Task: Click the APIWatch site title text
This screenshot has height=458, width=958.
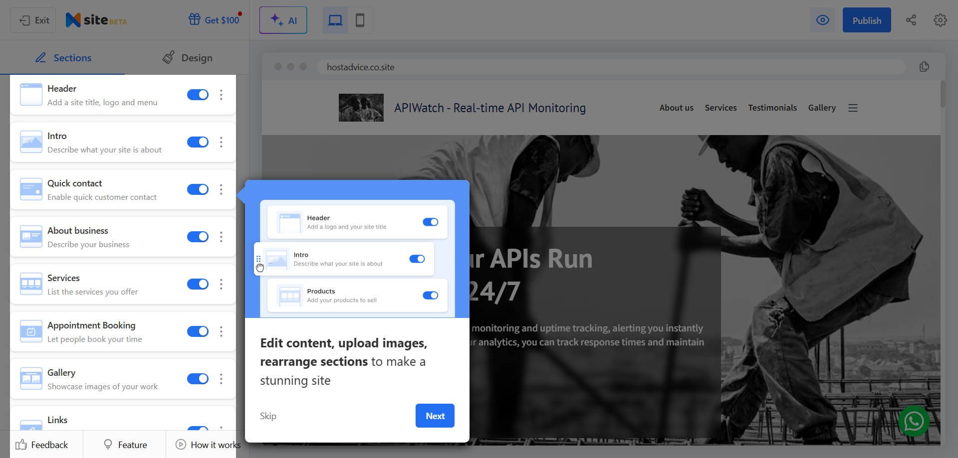Action: point(490,108)
